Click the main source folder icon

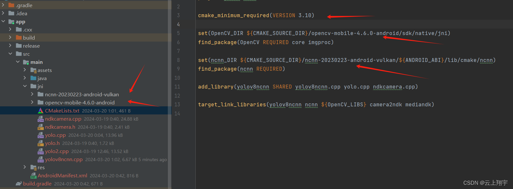(x=26, y=62)
